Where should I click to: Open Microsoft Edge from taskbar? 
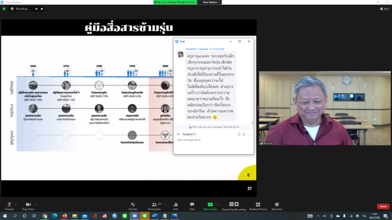click(55, 216)
